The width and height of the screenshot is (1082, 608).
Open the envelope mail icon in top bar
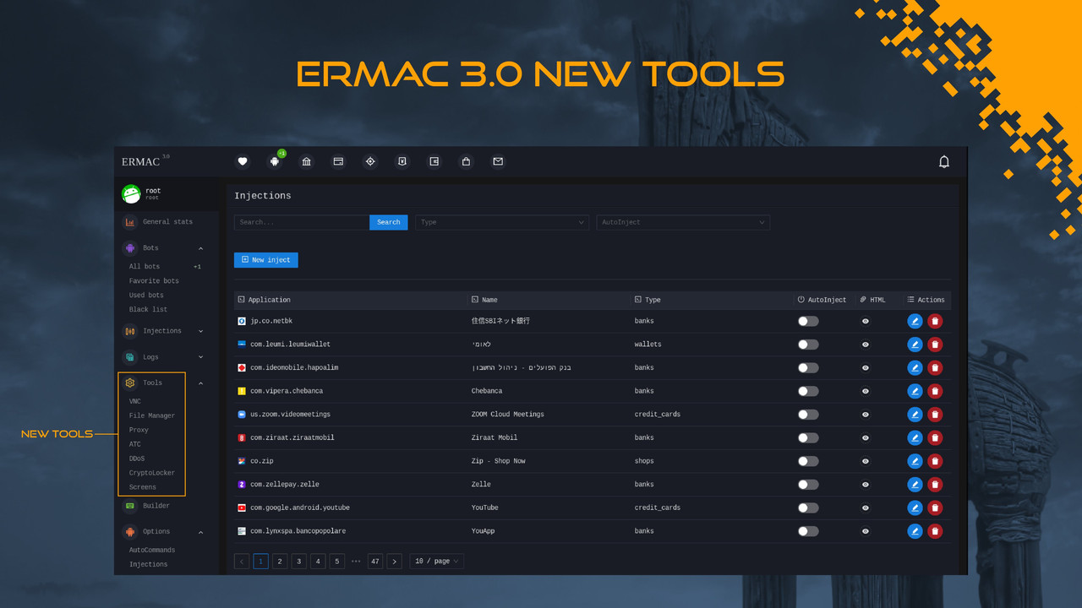tap(498, 161)
